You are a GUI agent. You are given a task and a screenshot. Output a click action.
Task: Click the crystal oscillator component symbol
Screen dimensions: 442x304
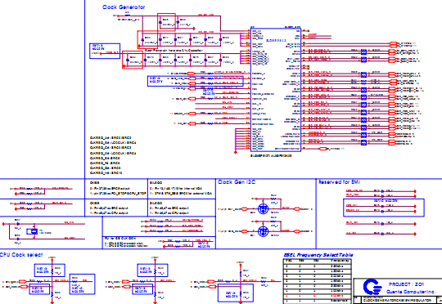[x=32, y=231]
